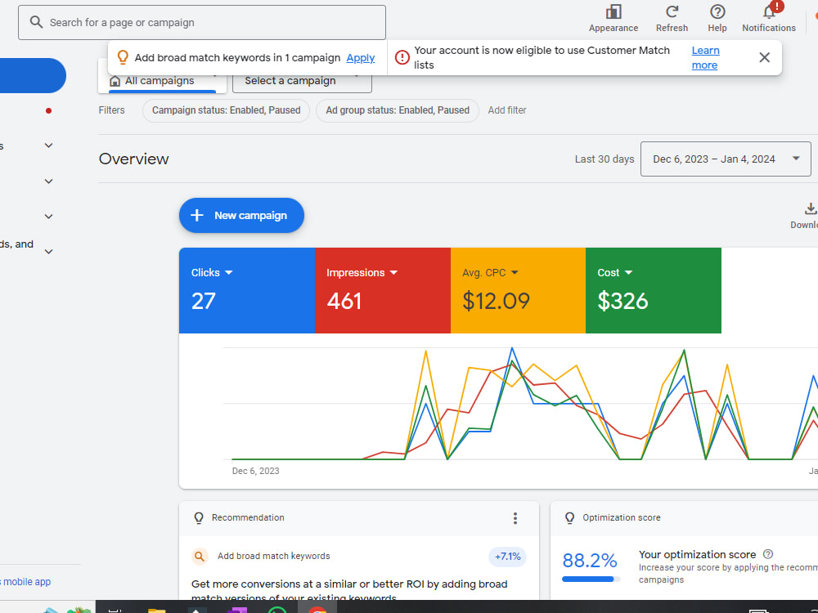Open the Appearance settings icon
The height and width of the screenshot is (613, 818).
coord(613,12)
